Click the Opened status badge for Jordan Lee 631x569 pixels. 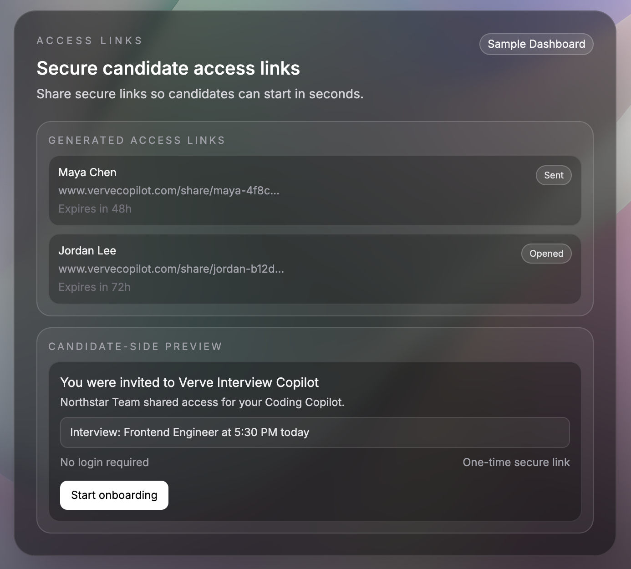[x=546, y=254]
